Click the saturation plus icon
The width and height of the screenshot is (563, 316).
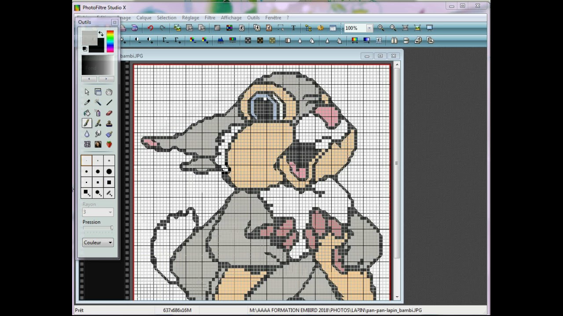[x=205, y=40]
